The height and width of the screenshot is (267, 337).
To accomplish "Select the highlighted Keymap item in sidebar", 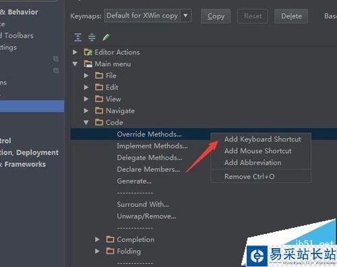I will (32, 106).
